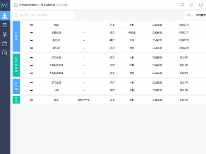Click the 研究生 education cell
The width and height of the screenshot is (206, 154).
(x=132, y=32)
